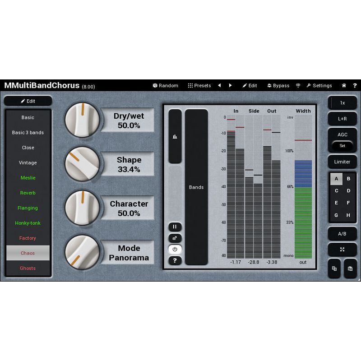Select the Ghosts preset
Viewport: 361px width, 361px height.
click(28, 268)
